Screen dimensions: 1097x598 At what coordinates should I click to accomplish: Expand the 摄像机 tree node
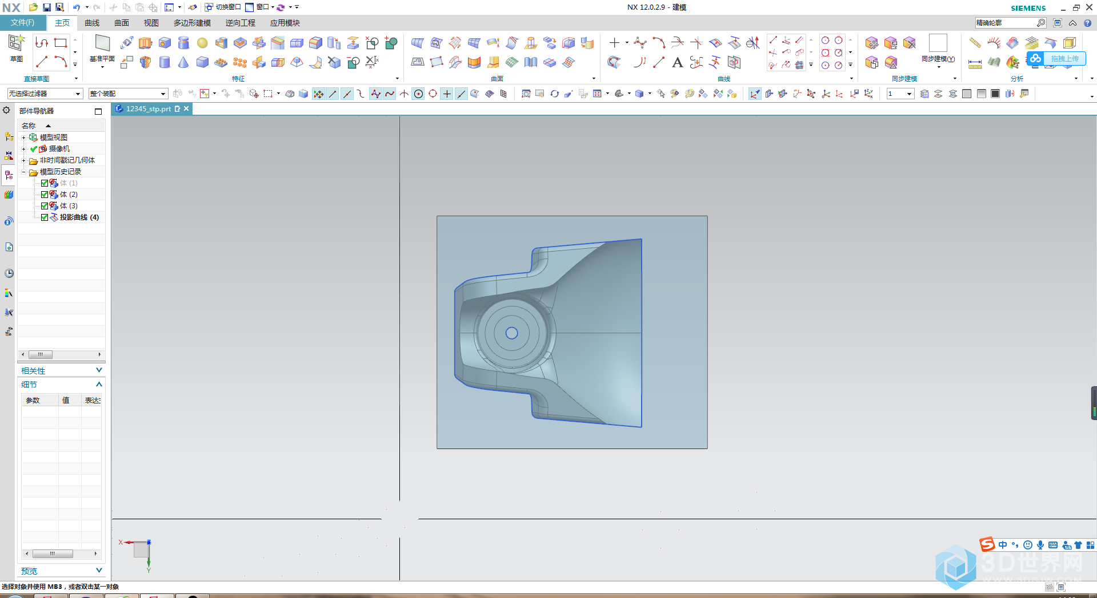point(23,149)
